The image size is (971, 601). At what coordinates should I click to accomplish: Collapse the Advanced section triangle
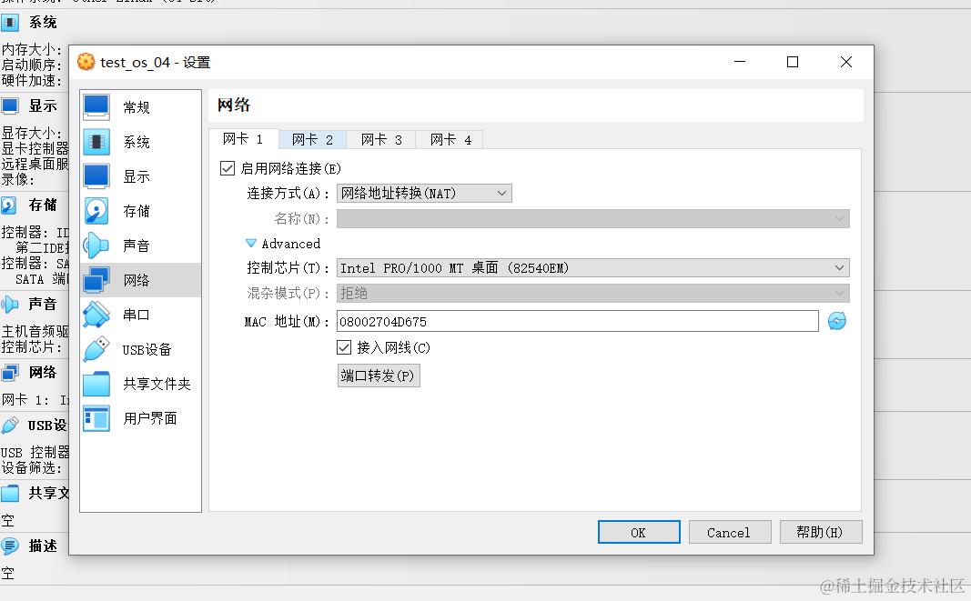pyautogui.click(x=251, y=244)
